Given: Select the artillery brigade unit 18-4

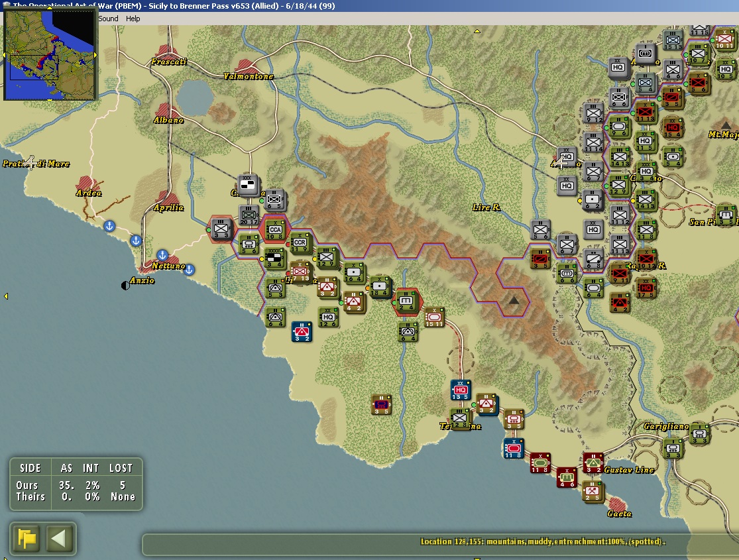Looking at the screenshot, I should [x=379, y=286].
